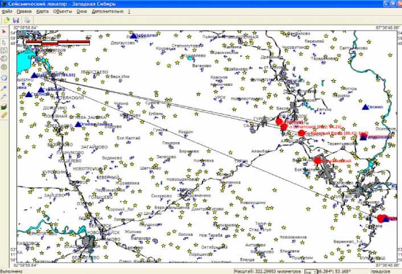Image resolution: width=402 pixels, height=274 pixels.
Task: Click the Терентьевское label on map
Action: pos(343,144)
